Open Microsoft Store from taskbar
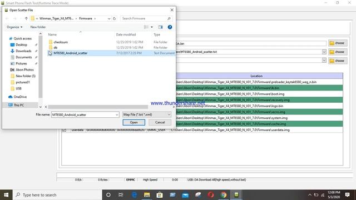The width and height of the screenshot is (356, 200). tap(160, 195)
